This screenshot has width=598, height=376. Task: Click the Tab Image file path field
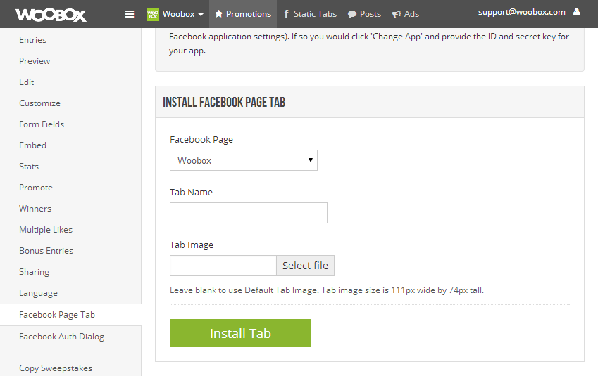223,266
